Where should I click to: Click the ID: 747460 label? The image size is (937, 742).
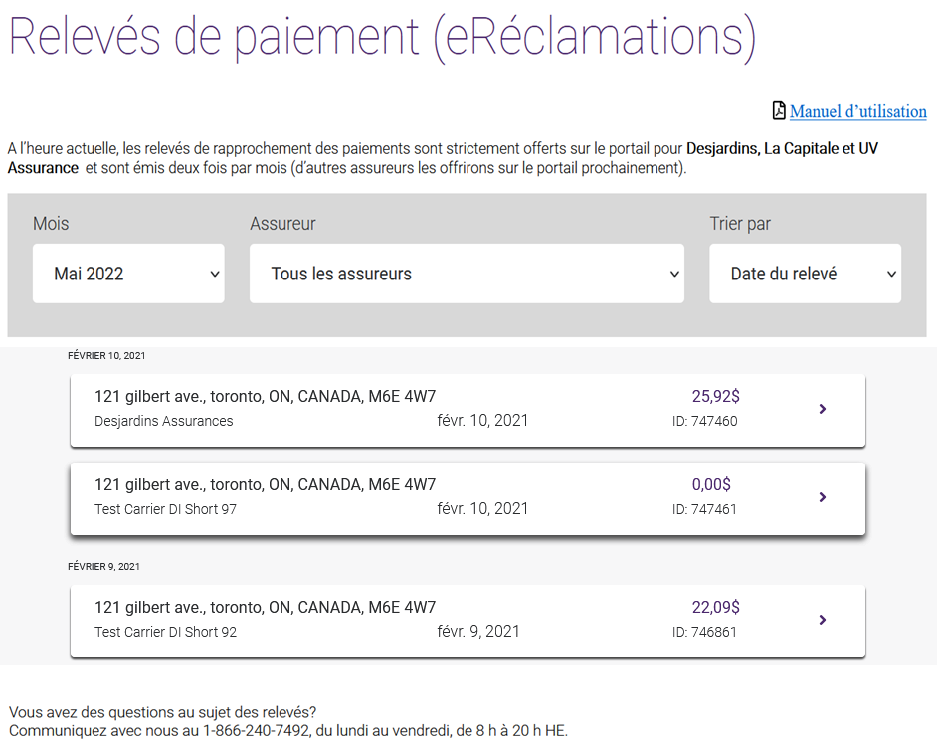click(704, 421)
